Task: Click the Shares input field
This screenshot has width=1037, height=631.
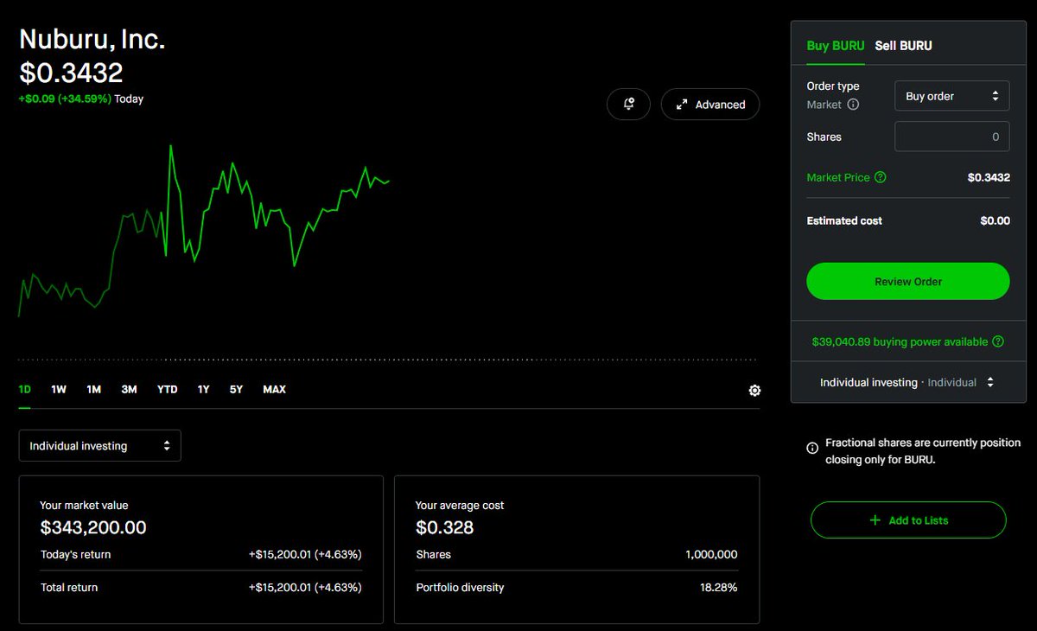Action: pyautogui.click(x=951, y=137)
